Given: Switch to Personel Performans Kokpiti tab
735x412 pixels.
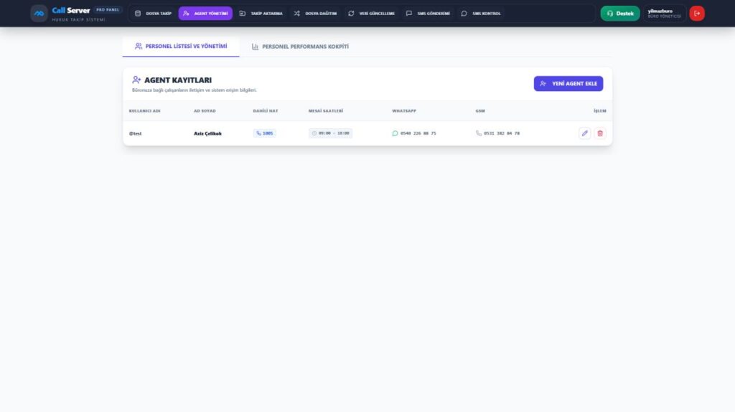Looking at the screenshot, I should [300, 47].
